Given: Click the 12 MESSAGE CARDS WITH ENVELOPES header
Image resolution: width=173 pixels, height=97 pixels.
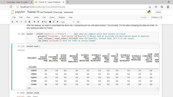Looking at the screenshot, I should (73, 58).
